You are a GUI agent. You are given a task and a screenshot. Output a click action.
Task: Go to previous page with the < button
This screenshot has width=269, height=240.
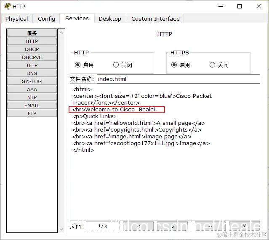[138, 226]
